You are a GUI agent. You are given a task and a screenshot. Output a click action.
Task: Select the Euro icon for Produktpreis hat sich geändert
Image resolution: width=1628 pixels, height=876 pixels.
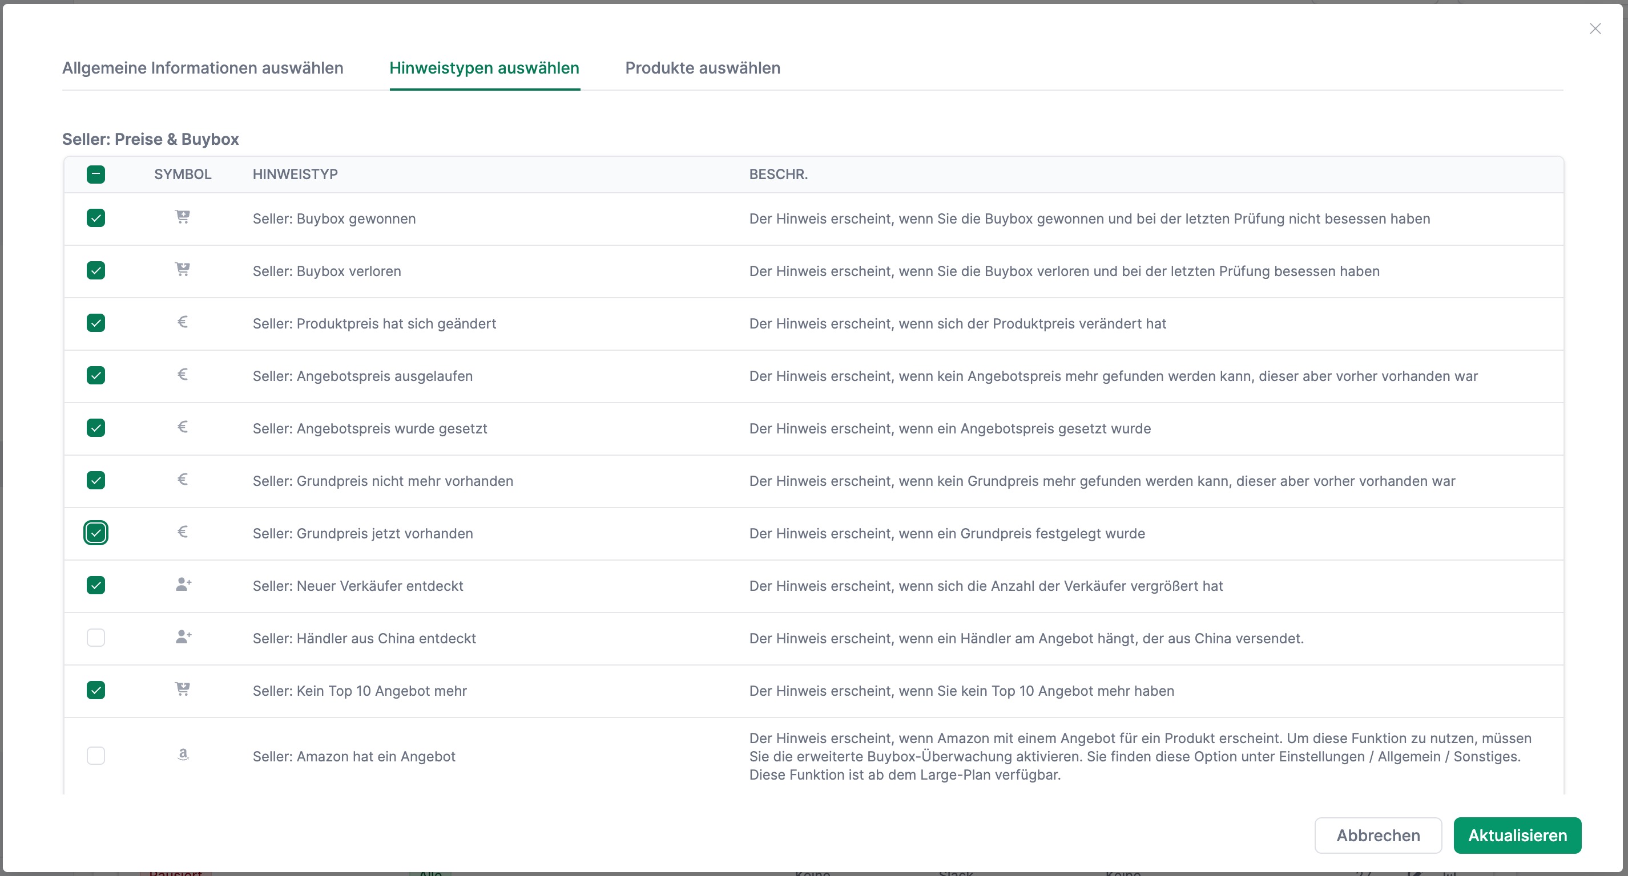[x=183, y=323]
